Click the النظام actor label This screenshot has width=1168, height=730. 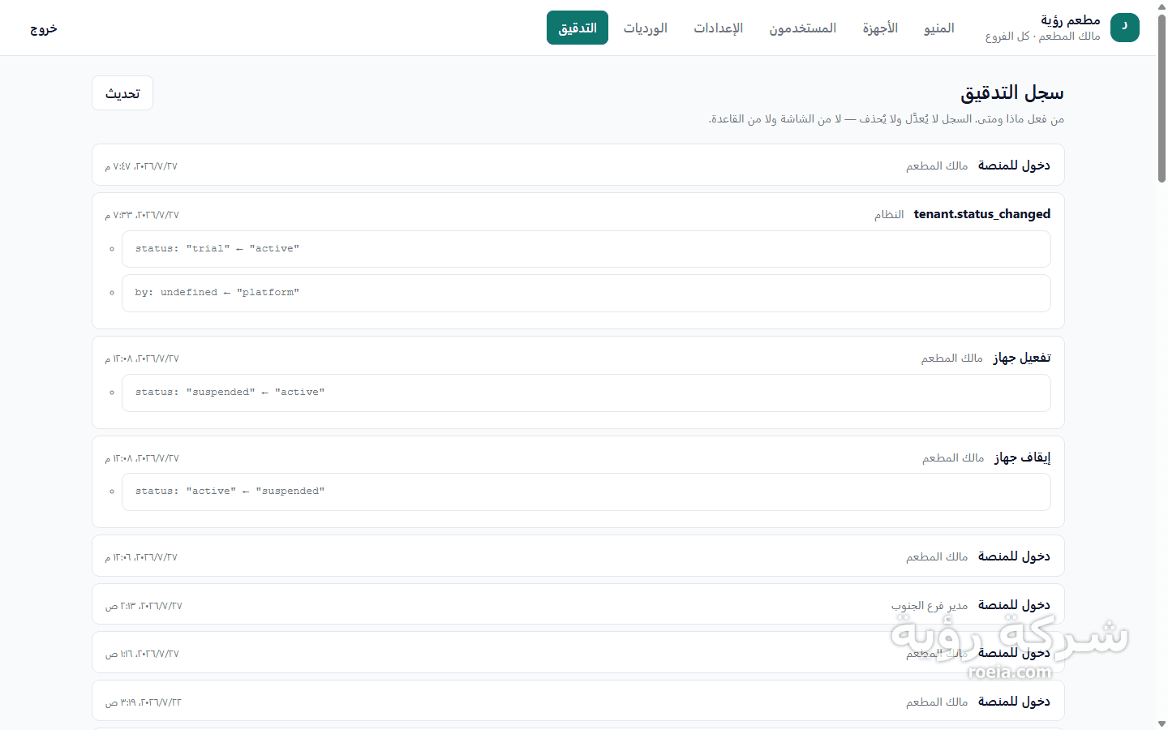coord(889,214)
